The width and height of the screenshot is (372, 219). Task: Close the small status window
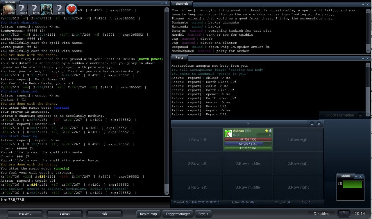[x=361, y=176]
